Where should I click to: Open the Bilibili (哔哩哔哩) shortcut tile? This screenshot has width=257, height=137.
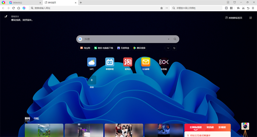pyautogui.click(x=110, y=62)
